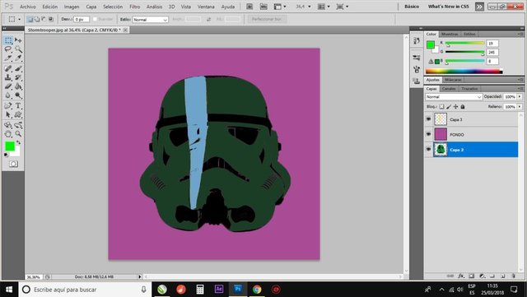Create a new layer in Layers panel
The width and height of the screenshot is (527, 297).
[x=503, y=276]
